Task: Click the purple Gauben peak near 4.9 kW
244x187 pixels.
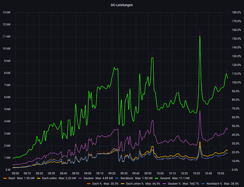Action: point(200,111)
